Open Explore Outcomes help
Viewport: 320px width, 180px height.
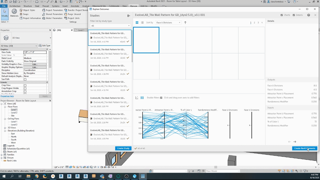tap(308, 15)
